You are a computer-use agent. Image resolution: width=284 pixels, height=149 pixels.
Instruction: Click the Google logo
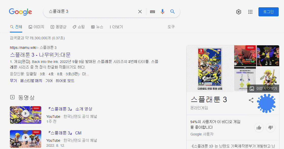[21, 12]
